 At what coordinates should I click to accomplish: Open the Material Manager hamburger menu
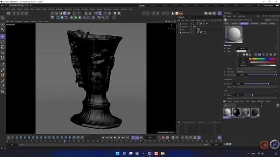(x=224, y=101)
